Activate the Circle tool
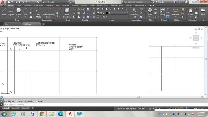Screen dimensions: 208x117 tap(19, 12)
